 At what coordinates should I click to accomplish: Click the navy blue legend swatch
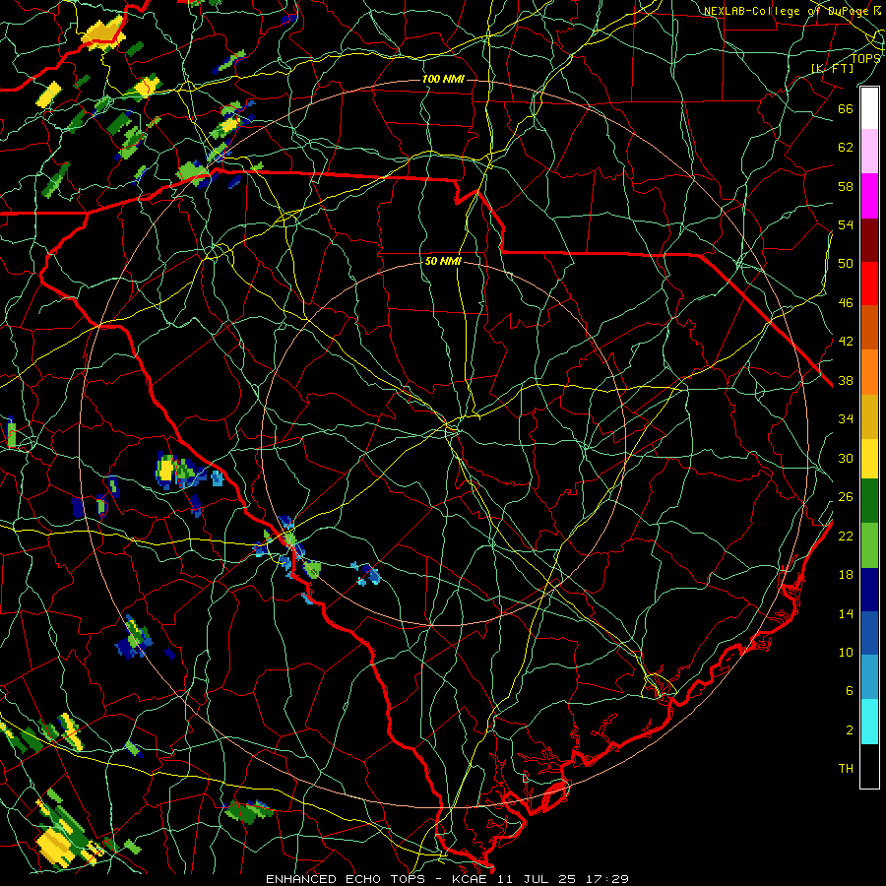coord(869,590)
